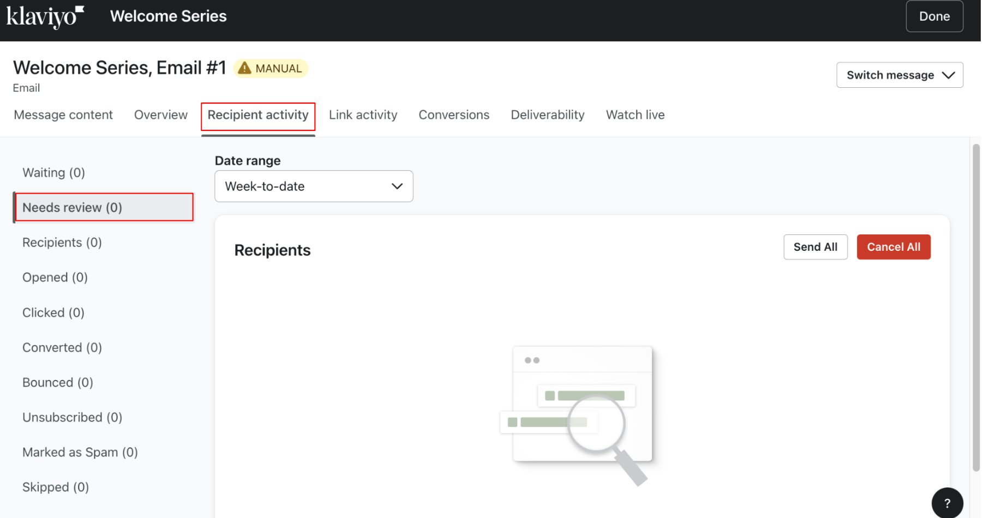This screenshot has height=518, width=983.
Task: Switch to the Overview tab
Action: tap(161, 115)
